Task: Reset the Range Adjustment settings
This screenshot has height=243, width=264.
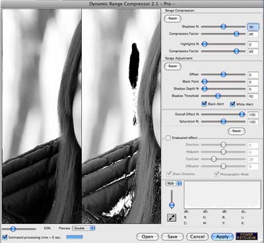Action: [173, 66]
